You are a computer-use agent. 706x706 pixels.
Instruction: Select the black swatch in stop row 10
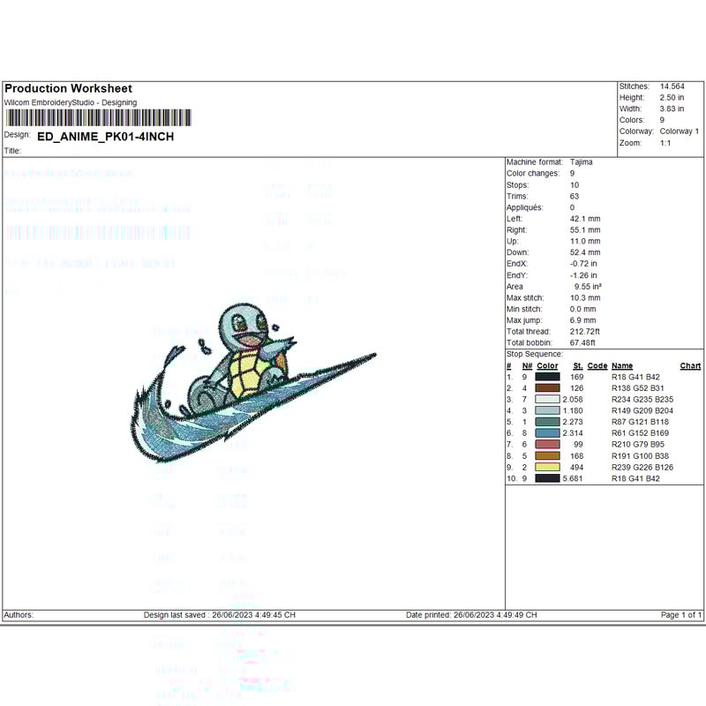547,478
